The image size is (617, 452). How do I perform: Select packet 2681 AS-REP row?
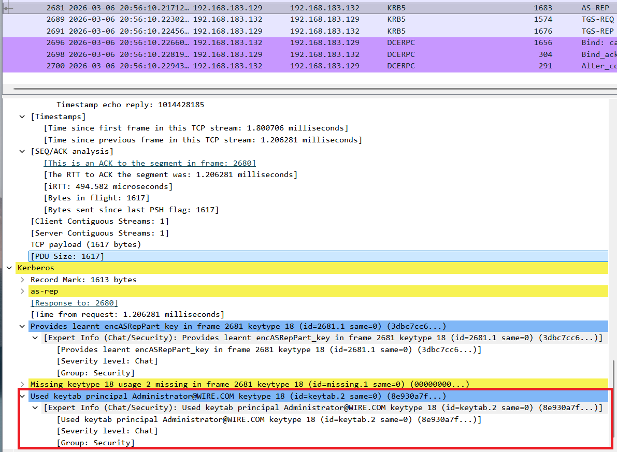click(x=310, y=8)
